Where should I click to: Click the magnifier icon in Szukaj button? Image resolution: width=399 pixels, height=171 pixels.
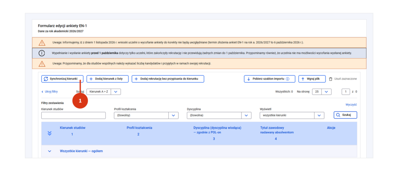point(338,115)
